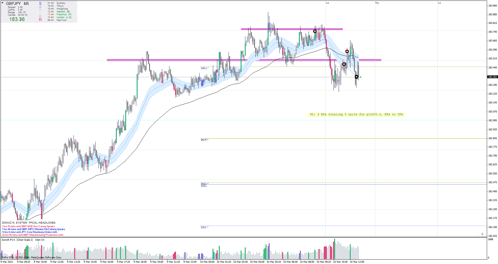Viewport: 498px width, 264px height.
Task: Click the number 9 at chart bottom-right corner
Action: click(x=482, y=234)
